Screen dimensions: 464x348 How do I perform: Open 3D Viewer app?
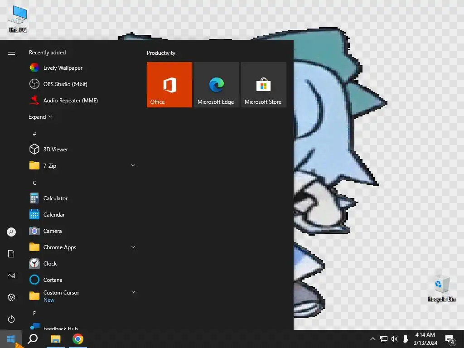pyautogui.click(x=83, y=149)
